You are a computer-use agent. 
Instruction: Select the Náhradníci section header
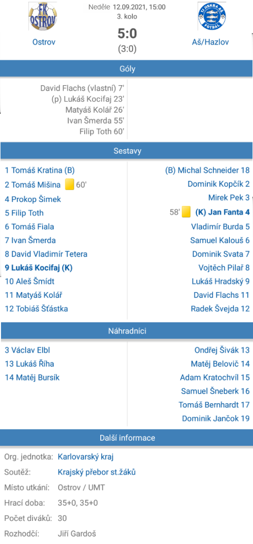(x=126, y=331)
